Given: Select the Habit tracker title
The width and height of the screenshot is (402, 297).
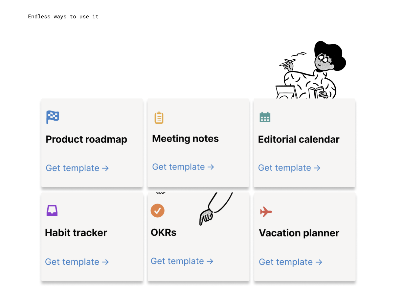Looking at the screenshot, I should (x=76, y=233).
